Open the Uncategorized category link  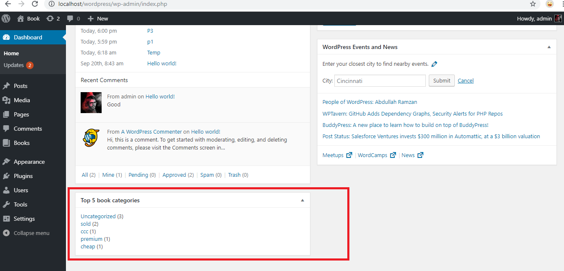pyautogui.click(x=98, y=216)
